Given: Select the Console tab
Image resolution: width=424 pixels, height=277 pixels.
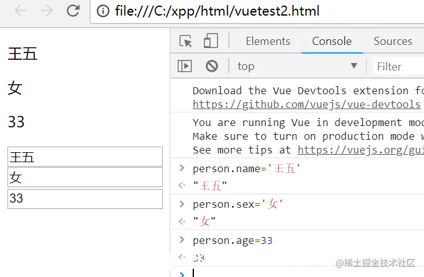Looking at the screenshot, I should 332,41.
